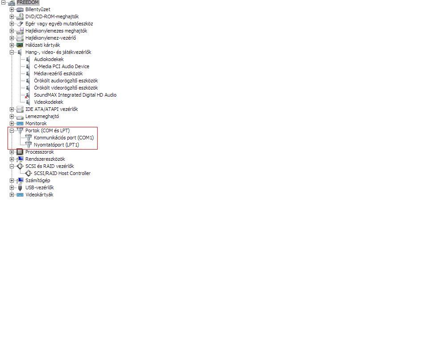Click the Hálózati kártyák network card icon
Image resolution: width=430 pixels, height=342 pixels.
point(20,45)
